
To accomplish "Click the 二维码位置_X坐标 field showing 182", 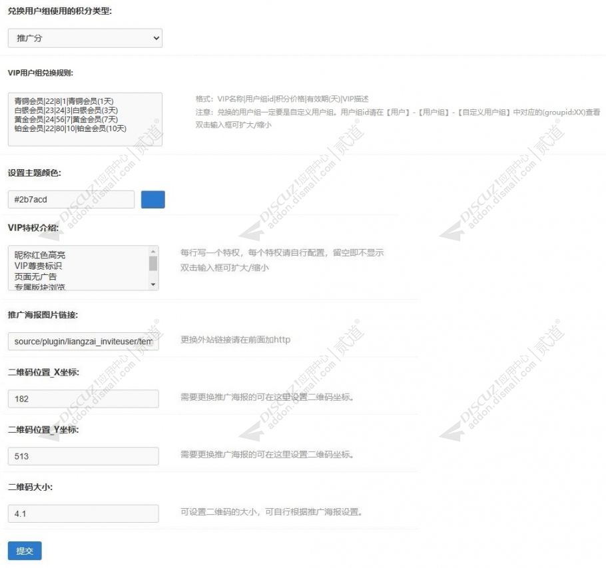I will pos(83,398).
